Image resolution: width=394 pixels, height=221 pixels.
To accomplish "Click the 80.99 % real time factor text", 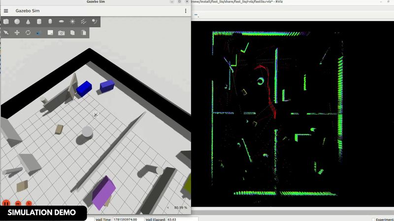I will [x=181, y=207].
